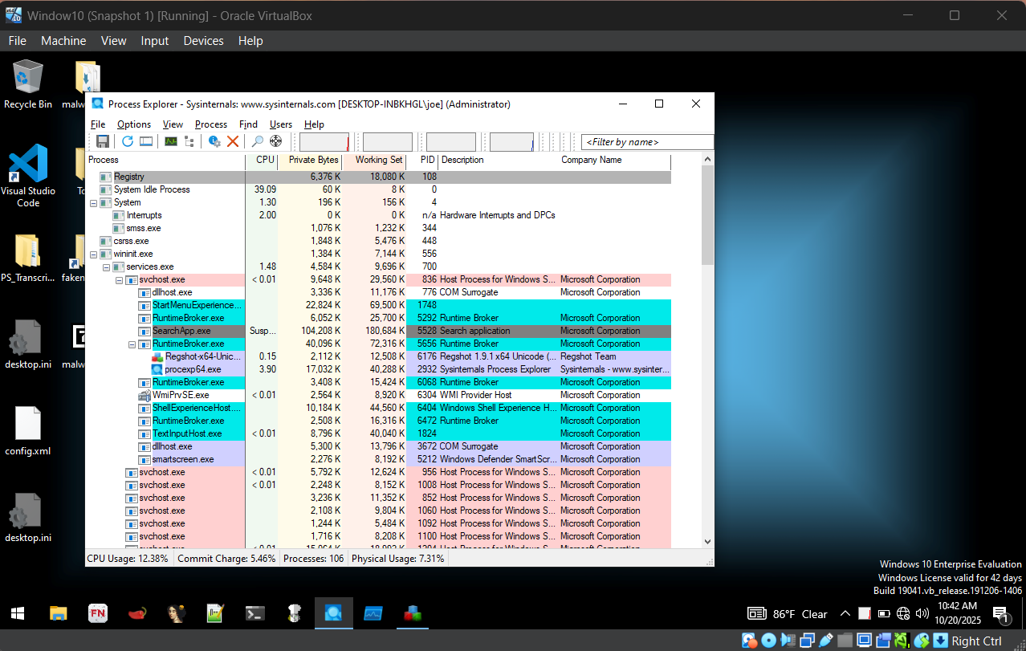Open System Information via green graph icon
This screenshot has width=1026, height=651.
click(x=171, y=141)
